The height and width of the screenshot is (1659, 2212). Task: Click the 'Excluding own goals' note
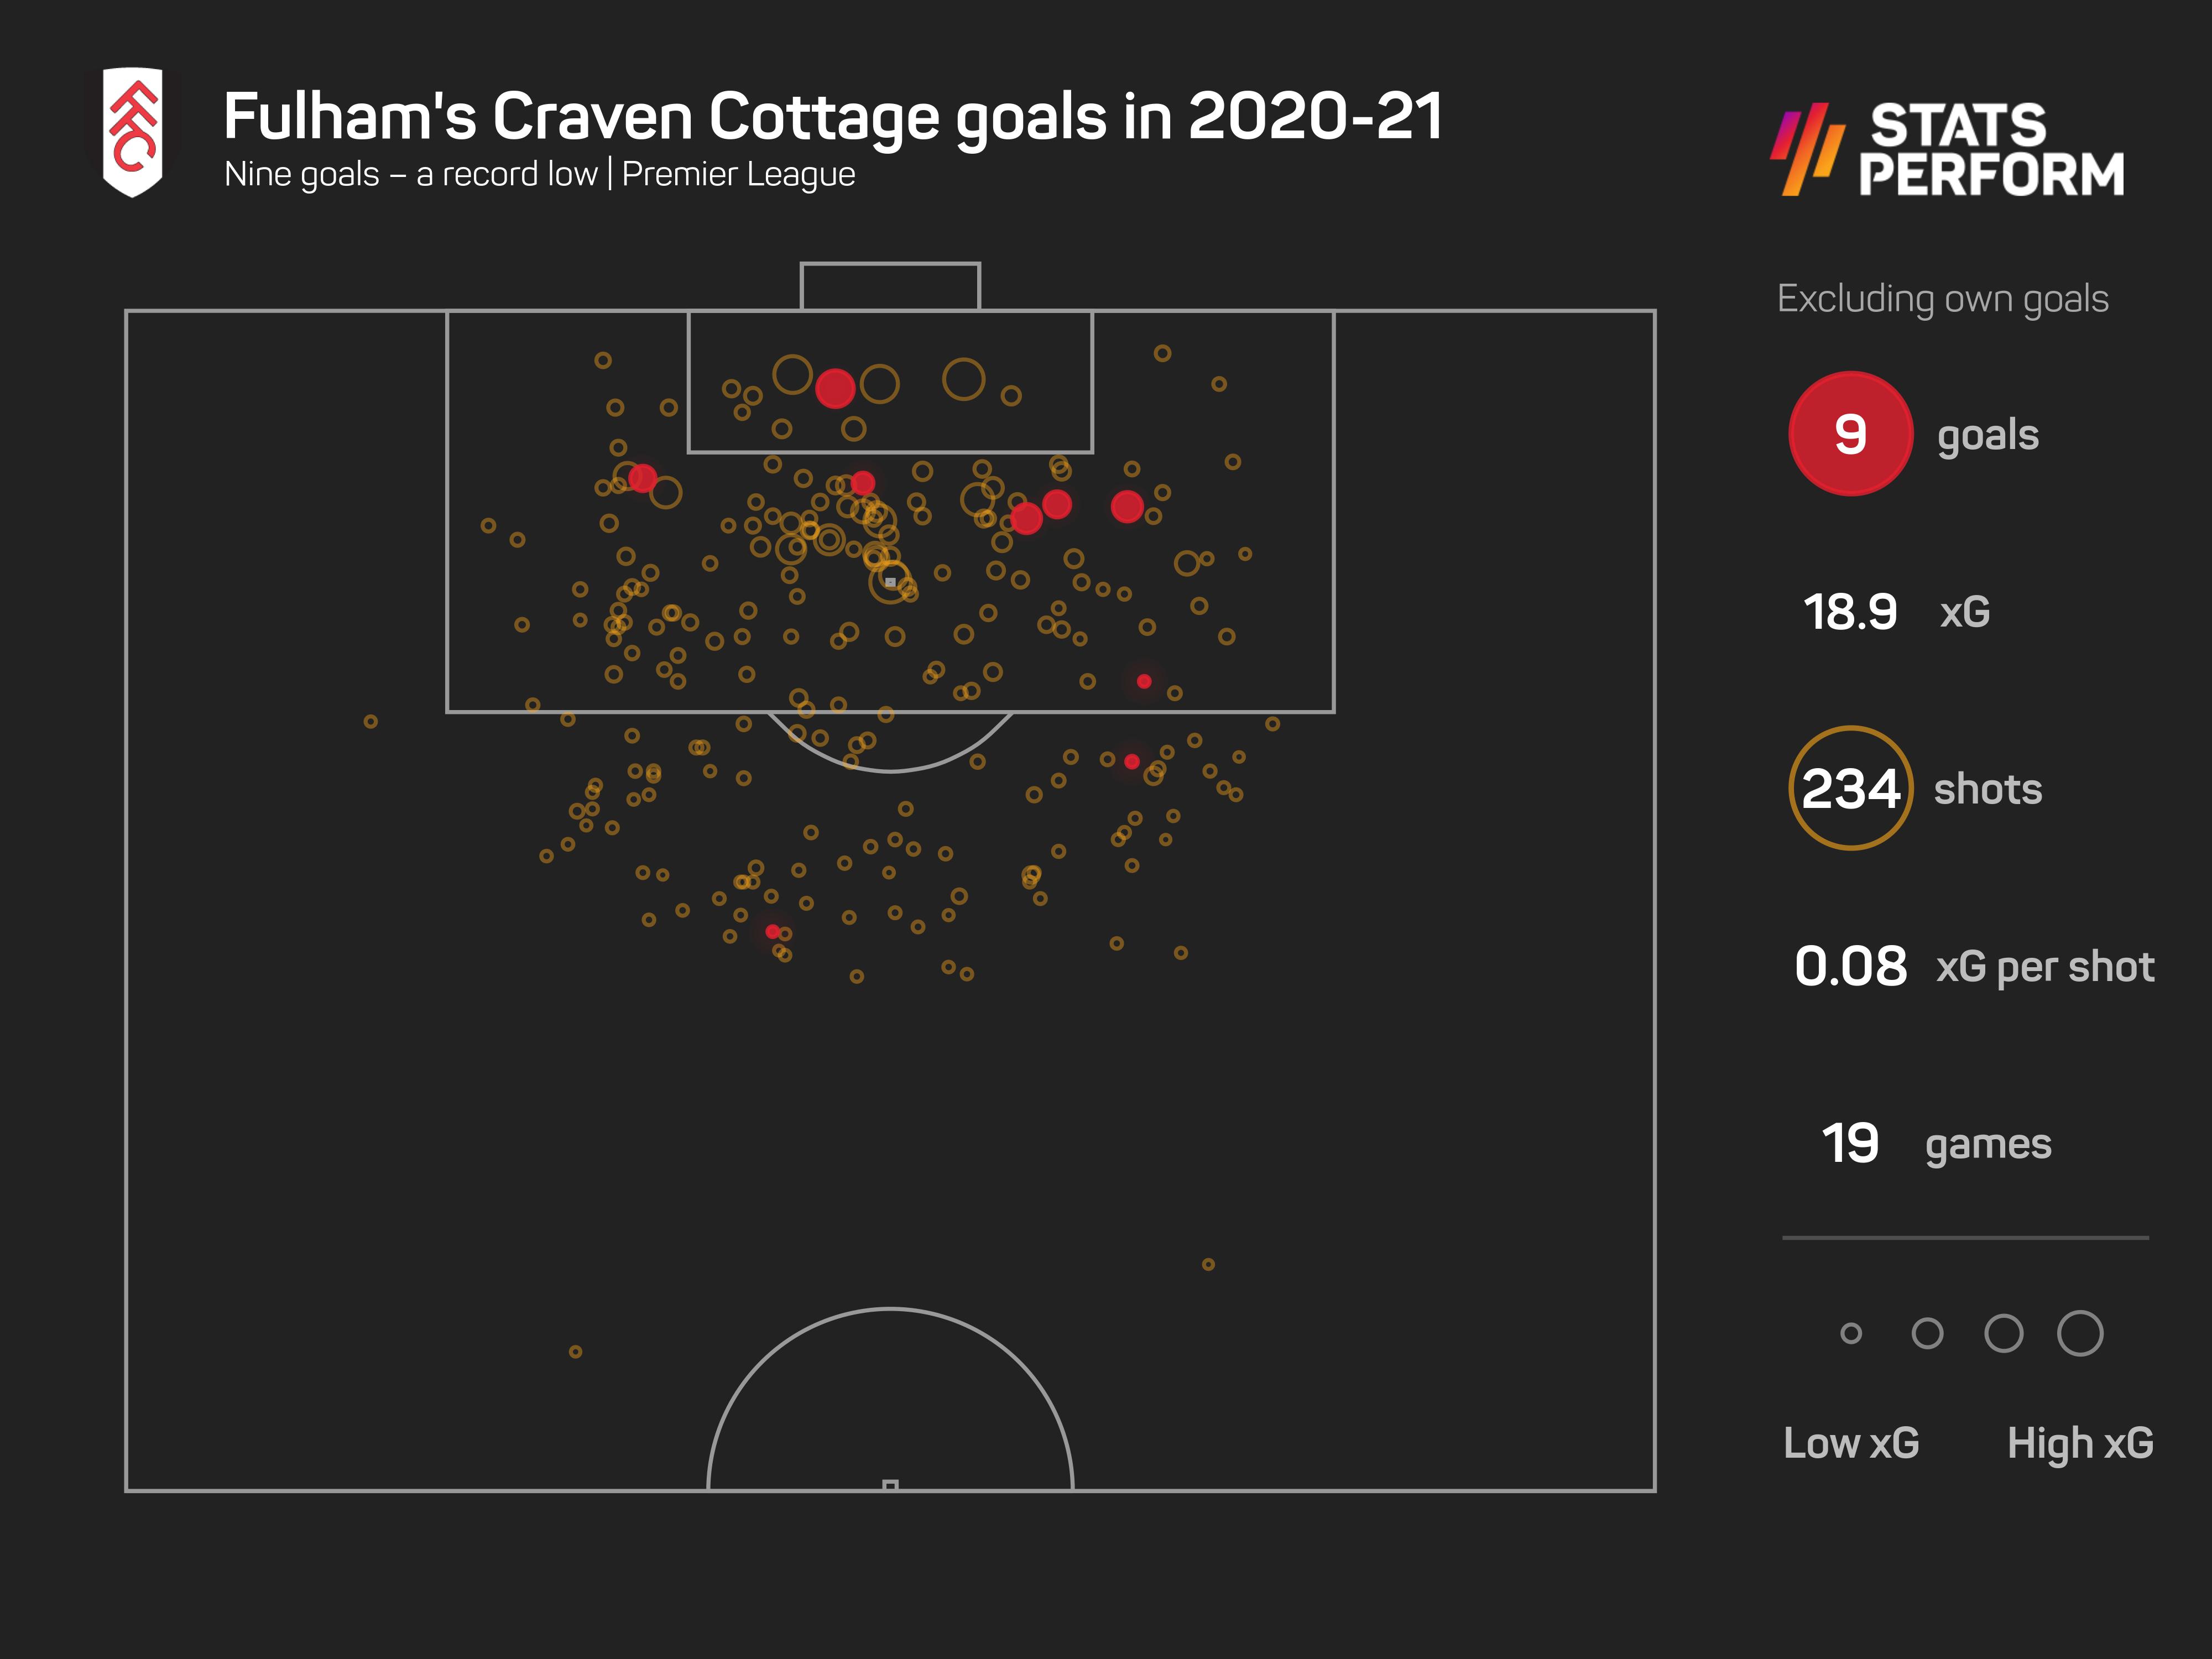(1942, 299)
